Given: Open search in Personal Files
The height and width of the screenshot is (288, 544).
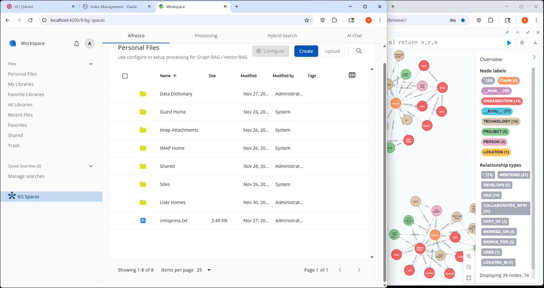Looking at the screenshot, I should 359,51.
